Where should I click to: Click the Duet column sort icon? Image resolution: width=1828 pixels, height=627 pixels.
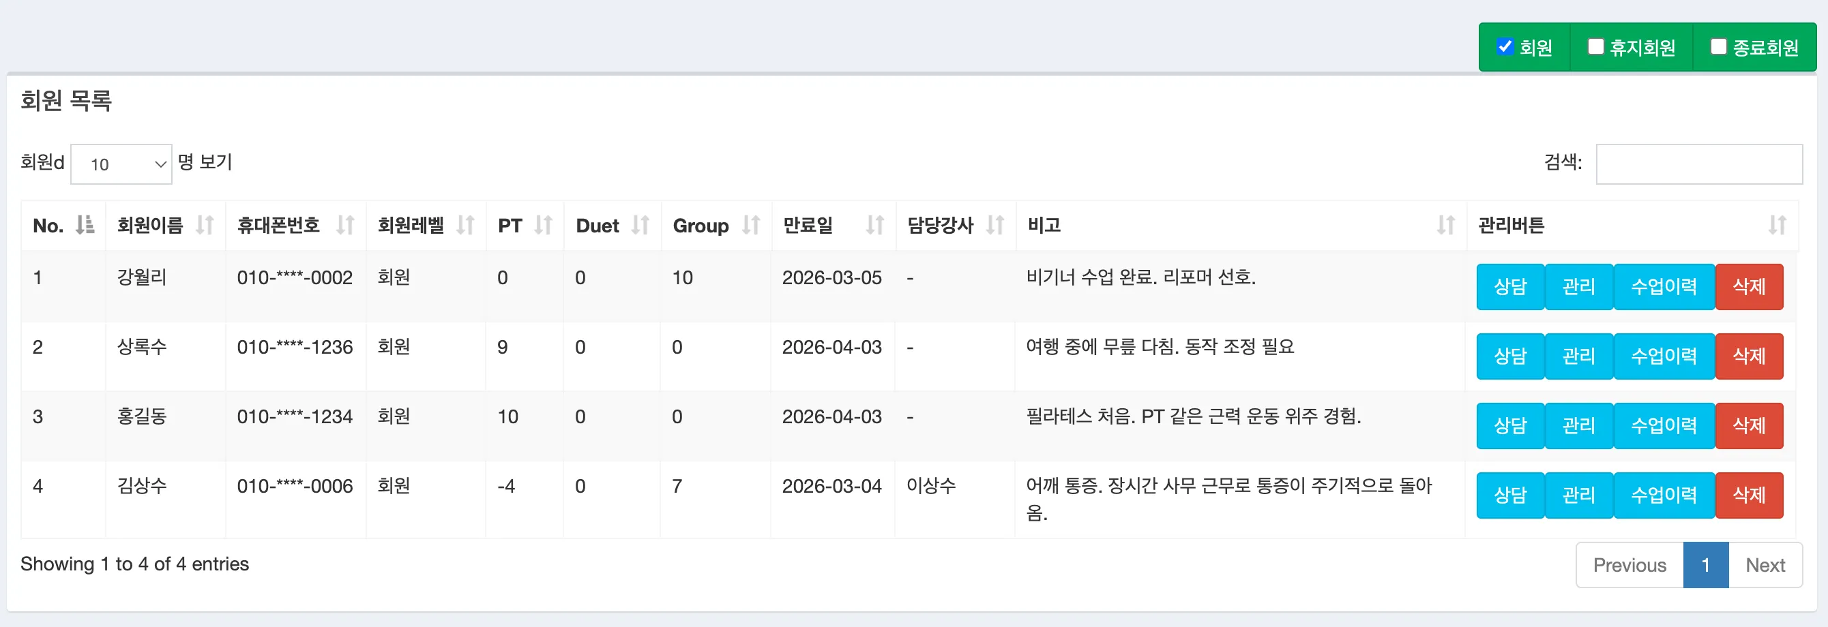(x=640, y=226)
